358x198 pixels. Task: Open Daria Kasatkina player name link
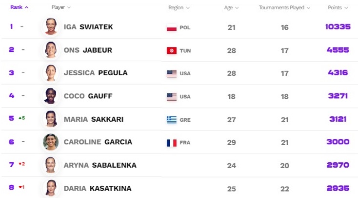click(98, 188)
